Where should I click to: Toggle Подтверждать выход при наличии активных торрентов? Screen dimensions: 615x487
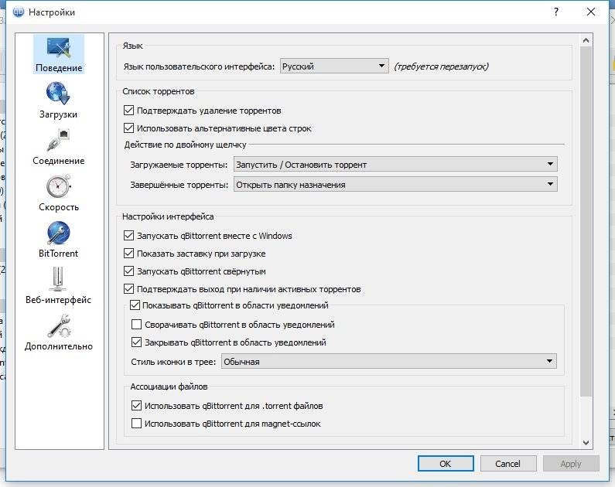pyautogui.click(x=128, y=289)
